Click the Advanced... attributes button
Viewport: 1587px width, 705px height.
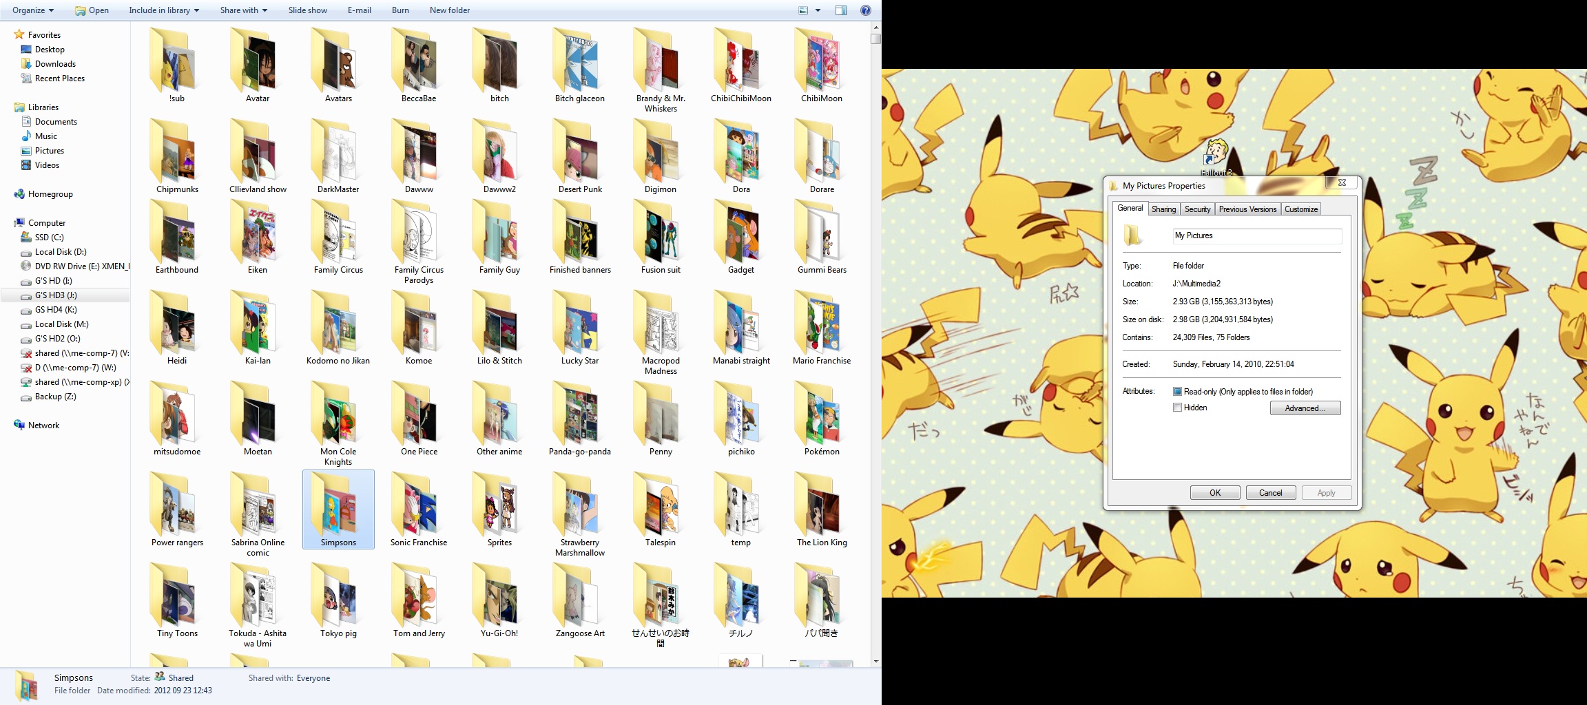tap(1305, 408)
